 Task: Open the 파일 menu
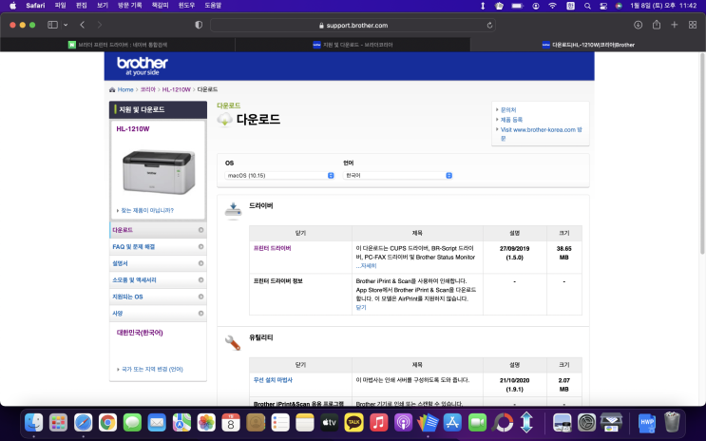[60, 6]
